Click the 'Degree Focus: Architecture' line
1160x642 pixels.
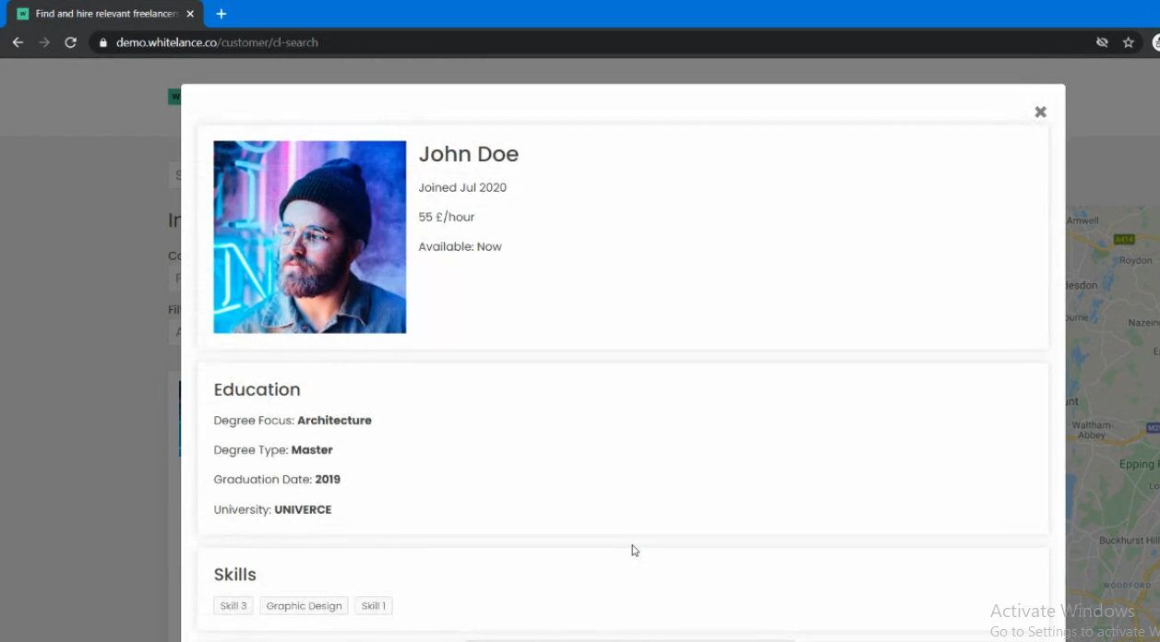click(x=293, y=421)
